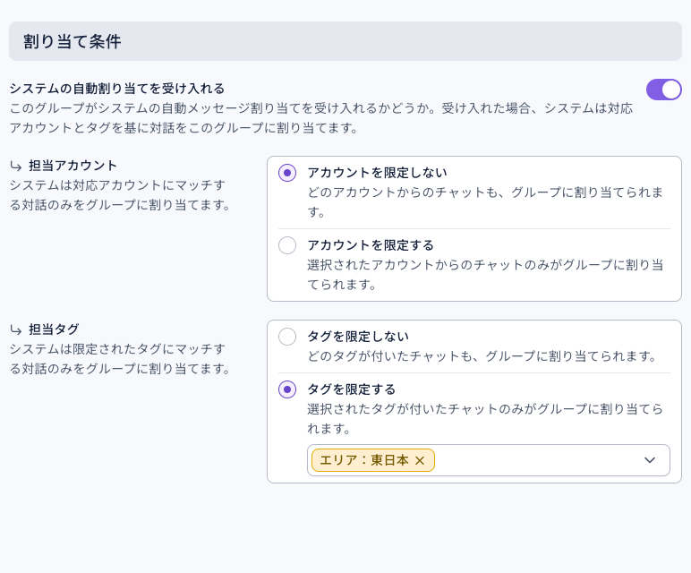Select タグを限定する radio button
This screenshot has height=573, width=691.
[287, 389]
